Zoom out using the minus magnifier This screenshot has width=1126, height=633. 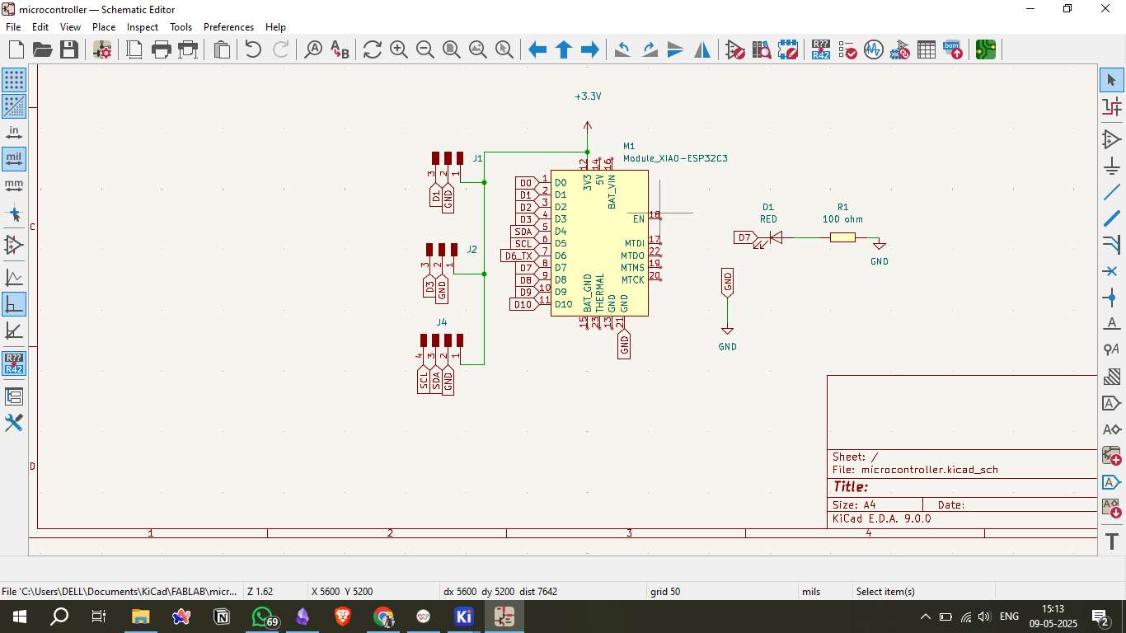point(425,50)
